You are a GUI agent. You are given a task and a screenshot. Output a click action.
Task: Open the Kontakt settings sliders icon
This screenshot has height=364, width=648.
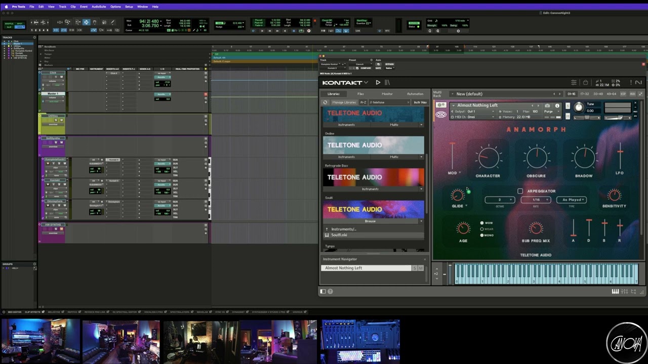point(574,82)
